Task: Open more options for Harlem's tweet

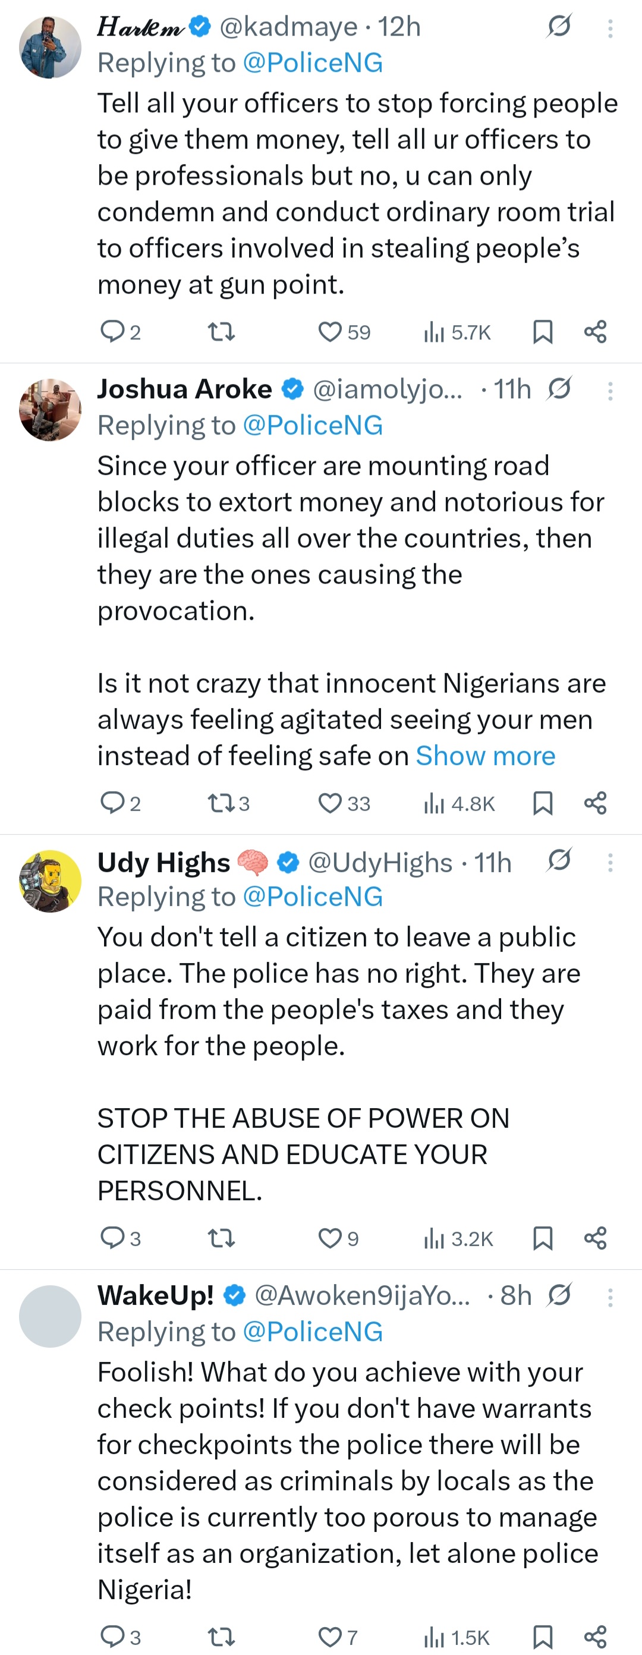Action: [x=610, y=27]
